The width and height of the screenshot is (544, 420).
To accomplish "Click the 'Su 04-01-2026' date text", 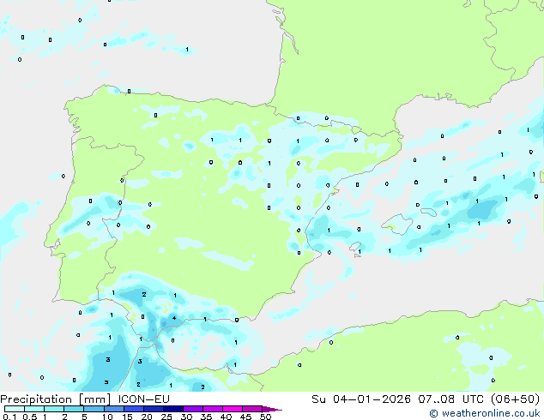I will click(361, 399).
